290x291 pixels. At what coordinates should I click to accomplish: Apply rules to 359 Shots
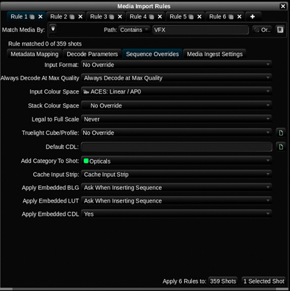[x=223, y=281]
